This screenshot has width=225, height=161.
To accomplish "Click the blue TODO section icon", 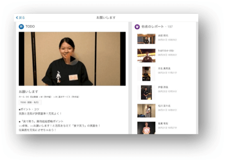I will pyautogui.click(x=21, y=27).
